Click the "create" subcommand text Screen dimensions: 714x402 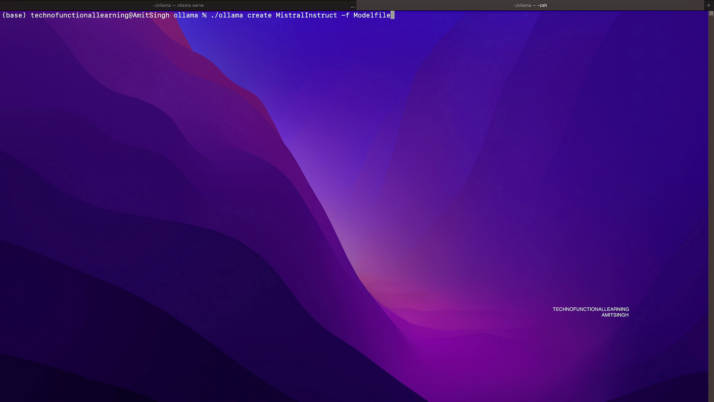[259, 15]
